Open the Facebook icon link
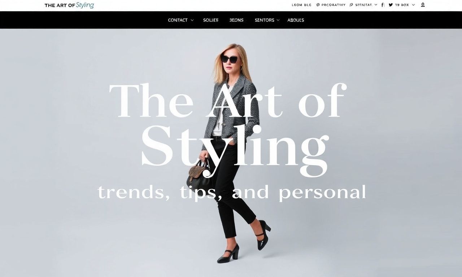462x277 pixels. click(x=383, y=5)
